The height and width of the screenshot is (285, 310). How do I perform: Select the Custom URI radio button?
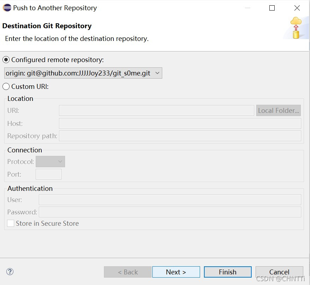6,86
